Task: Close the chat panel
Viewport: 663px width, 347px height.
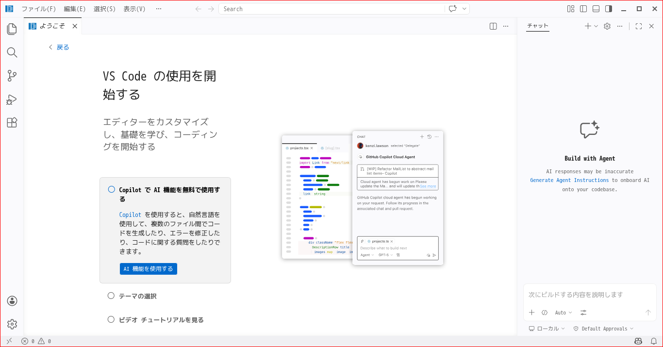Action: (x=651, y=26)
